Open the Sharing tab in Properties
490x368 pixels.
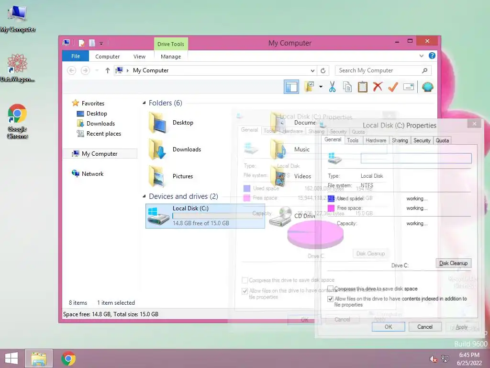click(x=400, y=140)
